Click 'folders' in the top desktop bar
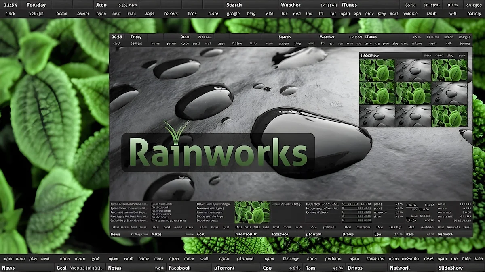 click(171, 13)
